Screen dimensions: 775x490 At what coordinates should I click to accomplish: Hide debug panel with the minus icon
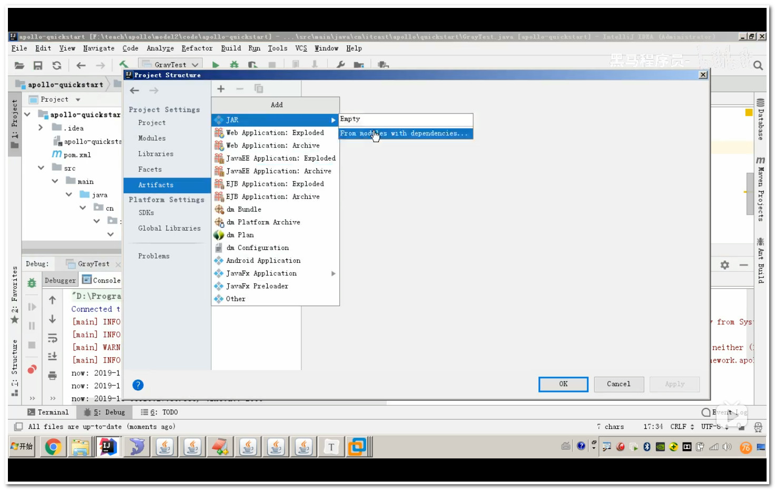coord(743,265)
